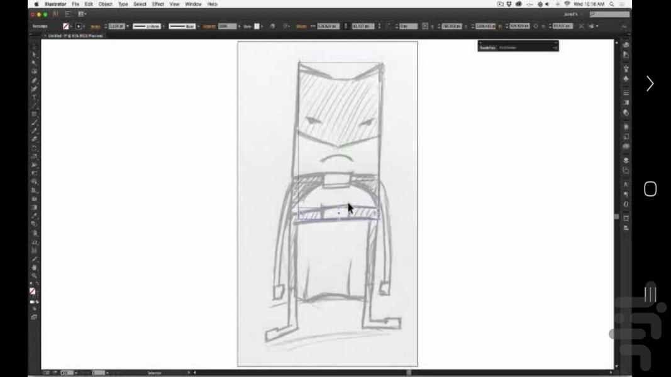
Task: Select the Hand tool
Action: (34, 268)
